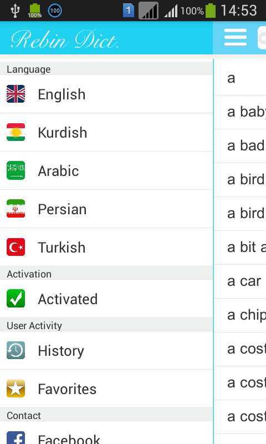Select the UK flag icon for English
The height and width of the screenshot is (444, 266).
(x=16, y=94)
